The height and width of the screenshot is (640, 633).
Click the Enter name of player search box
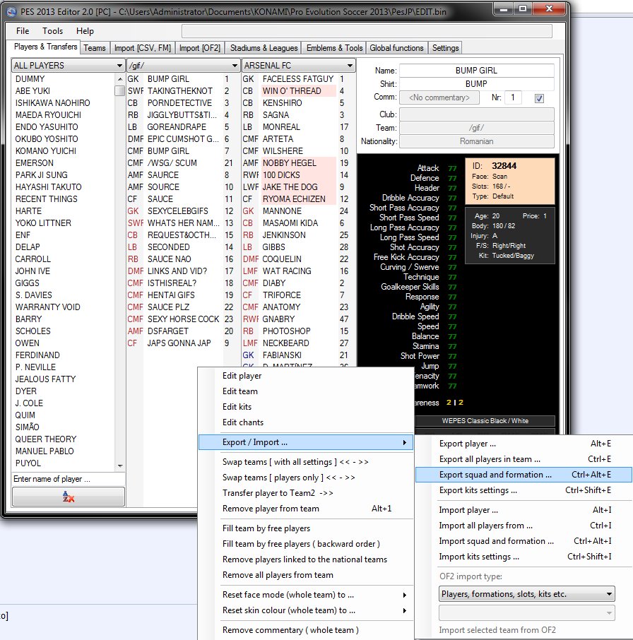pos(68,479)
